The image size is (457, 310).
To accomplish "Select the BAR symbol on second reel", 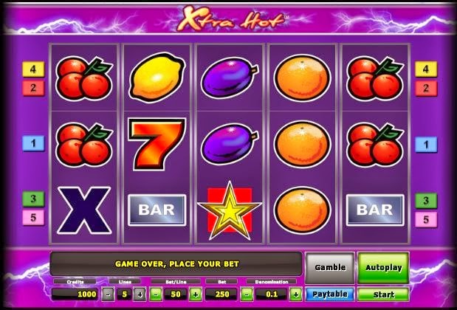I will point(157,210).
